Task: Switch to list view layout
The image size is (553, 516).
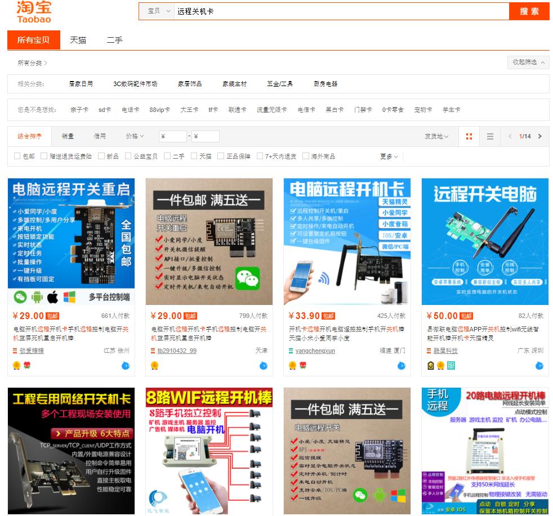Action: [x=490, y=136]
